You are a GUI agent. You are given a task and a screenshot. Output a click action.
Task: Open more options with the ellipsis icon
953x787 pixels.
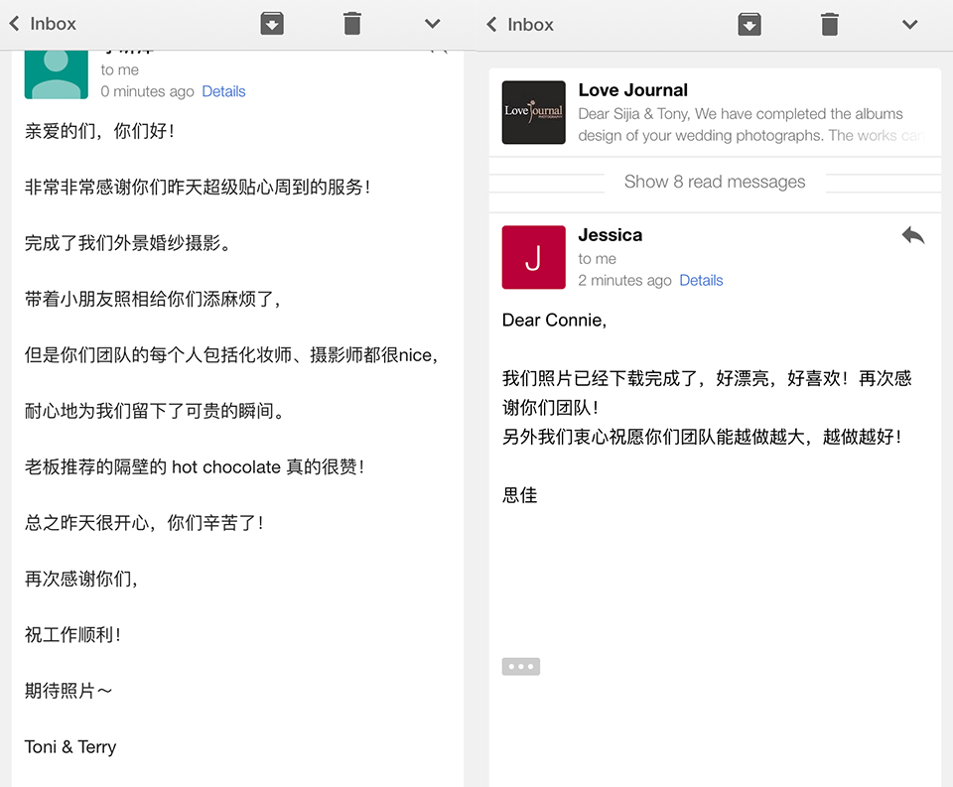click(520, 666)
